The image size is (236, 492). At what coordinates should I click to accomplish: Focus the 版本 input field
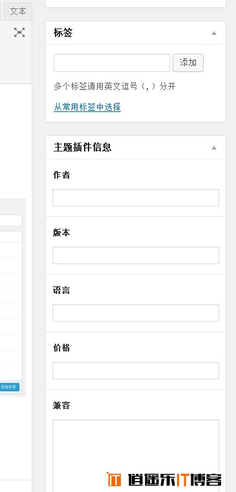[x=136, y=256]
